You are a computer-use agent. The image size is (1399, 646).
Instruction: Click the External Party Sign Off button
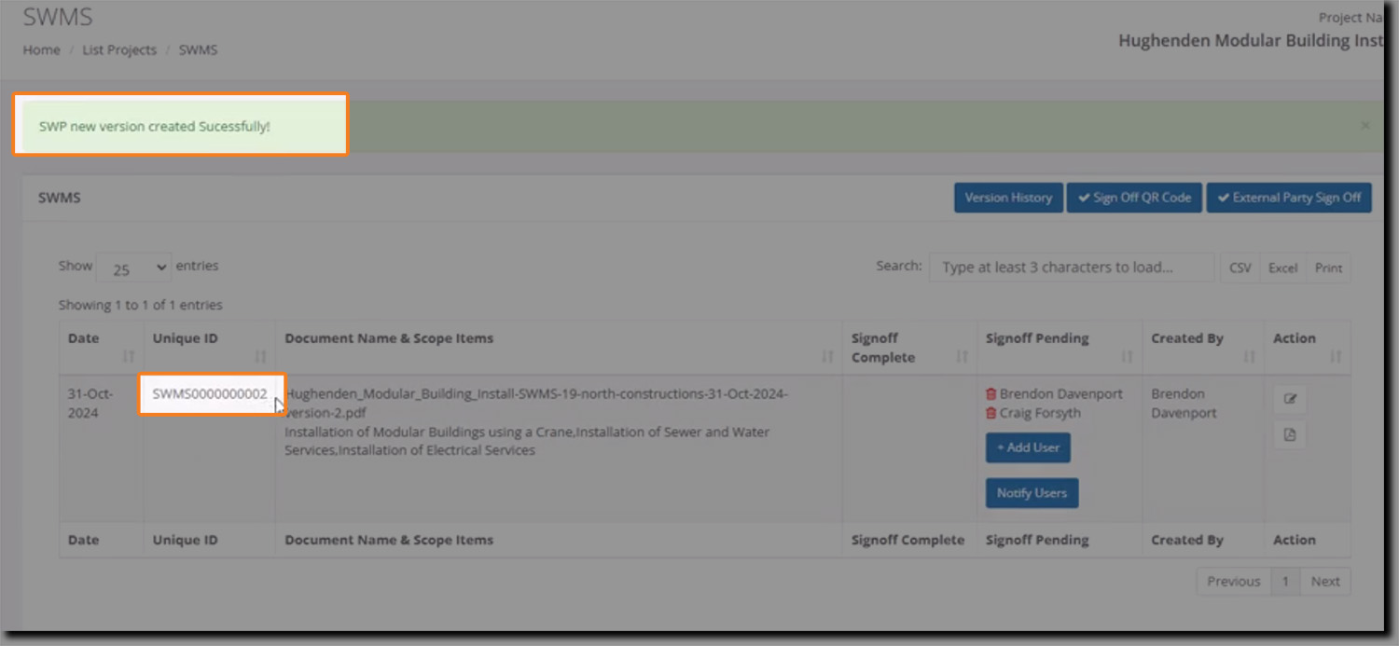coord(1289,198)
